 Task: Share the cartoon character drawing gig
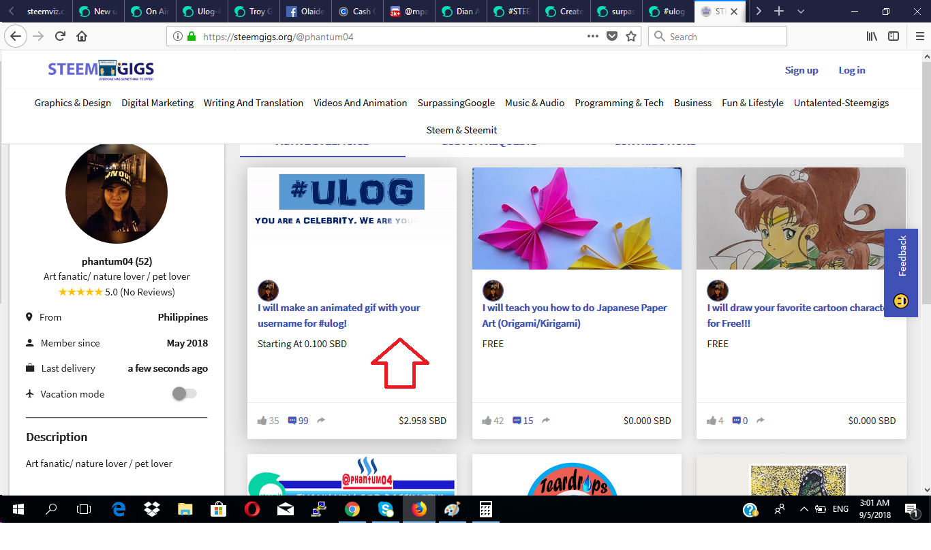tap(761, 421)
